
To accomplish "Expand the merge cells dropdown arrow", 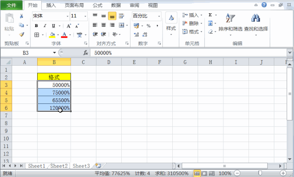I will click(127, 25).
